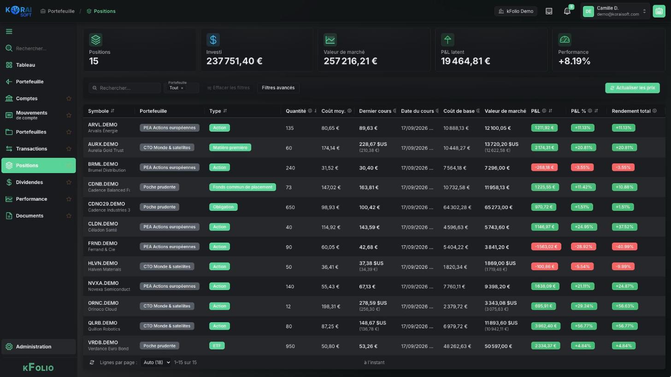Open the Administration page
The width and height of the screenshot is (671, 377).
point(38,347)
